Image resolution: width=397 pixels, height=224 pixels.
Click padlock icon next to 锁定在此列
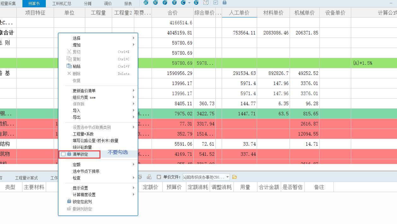pyautogui.click(x=69, y=201)
